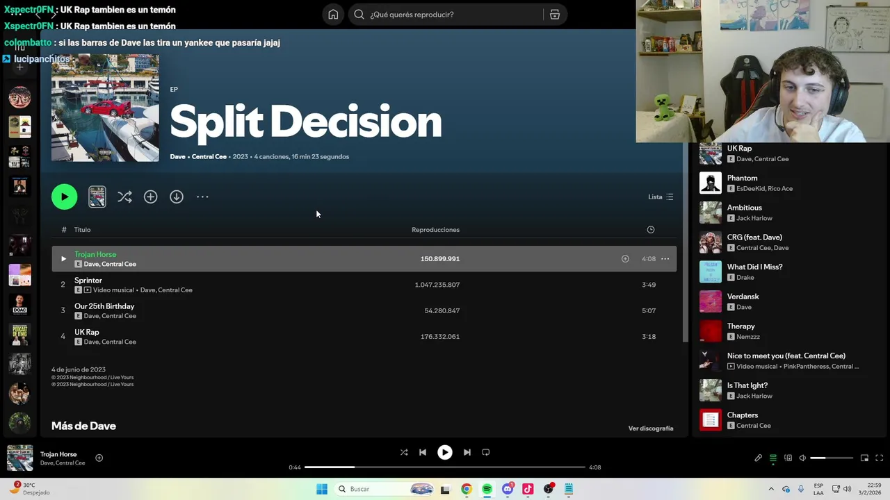Open the Lista view dropdown

point(661,197)
